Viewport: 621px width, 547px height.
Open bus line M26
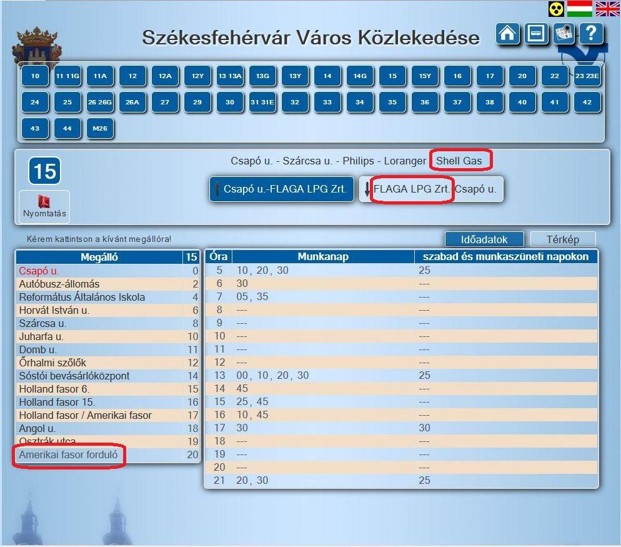tap(100, 128)
